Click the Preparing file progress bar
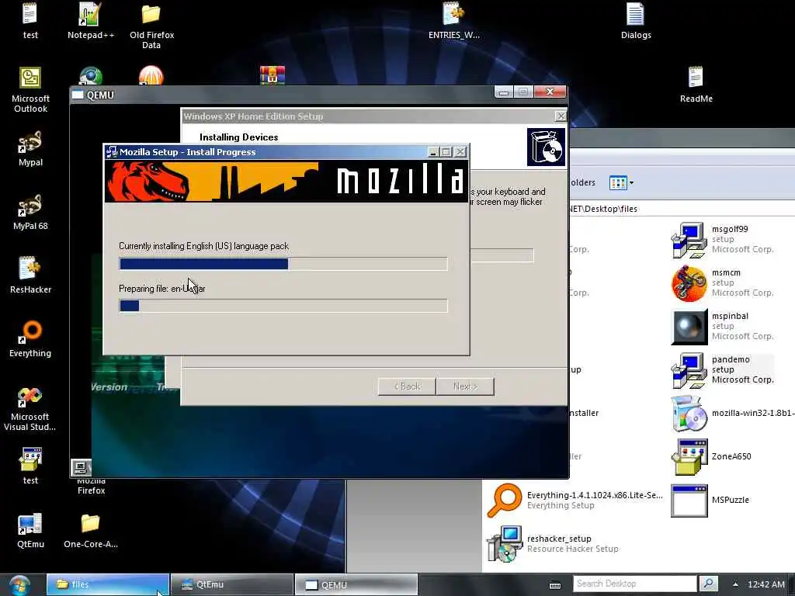This screenshot has width=795, height=596. point(283,306)
